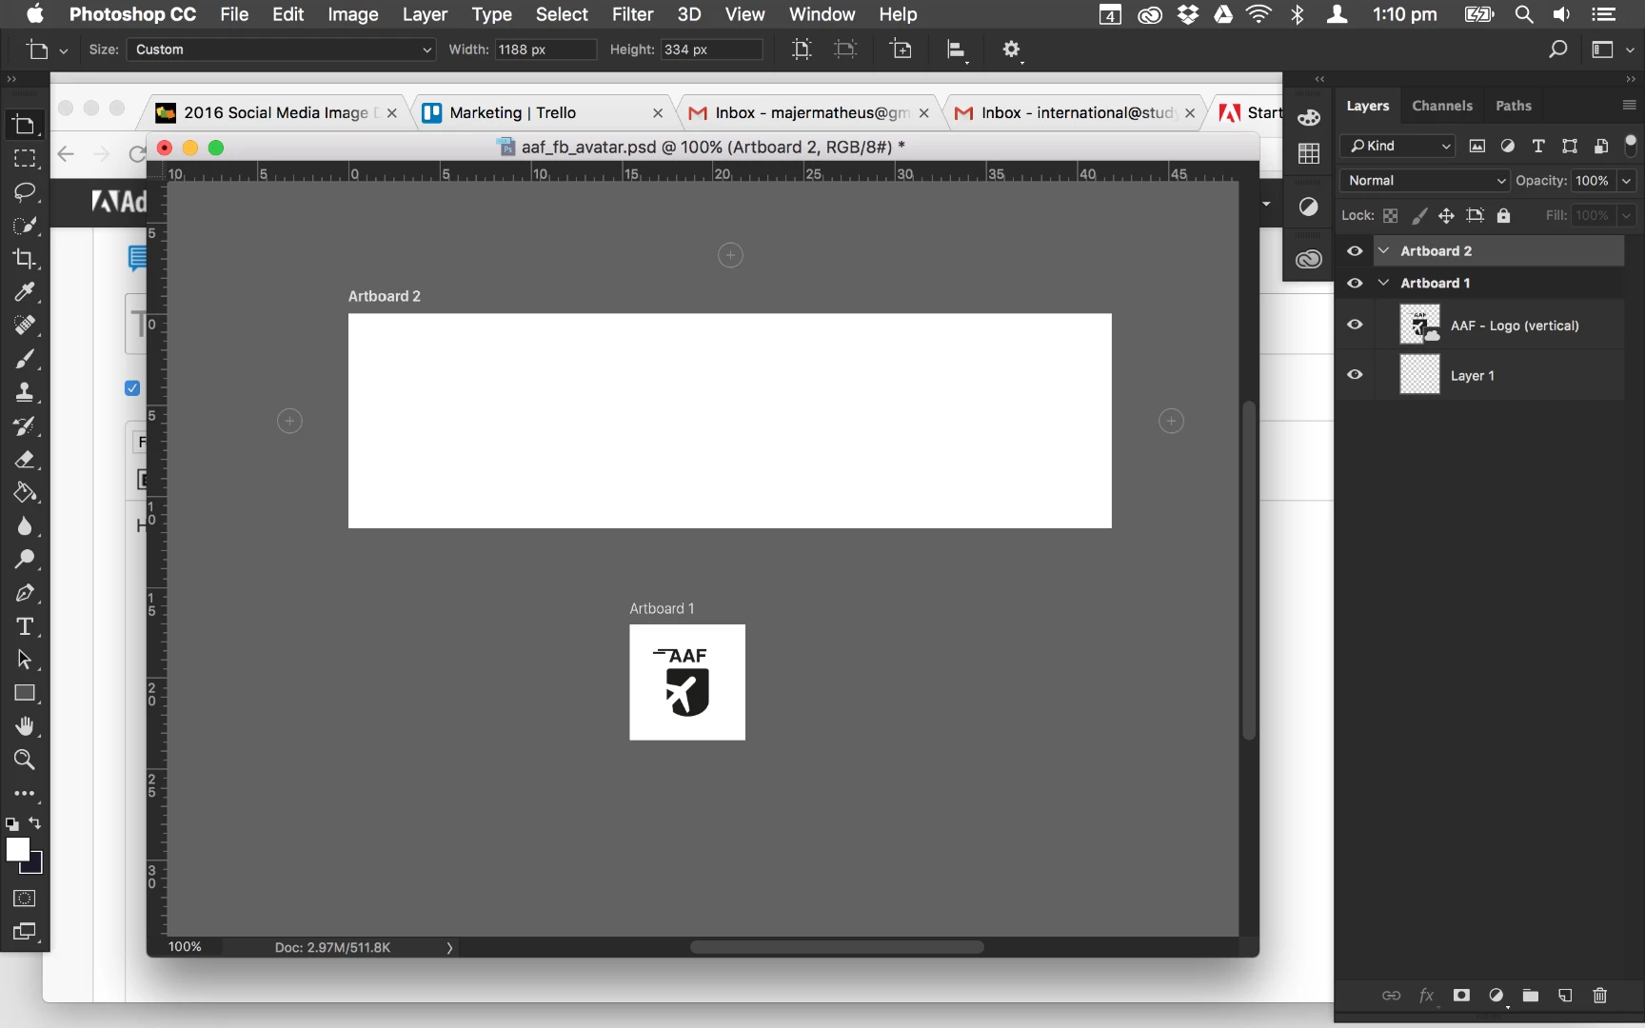Viewport: 1645px width, 1028px height.
Task: Collapse the Artboard 2 group
Action: (1383, 251)
